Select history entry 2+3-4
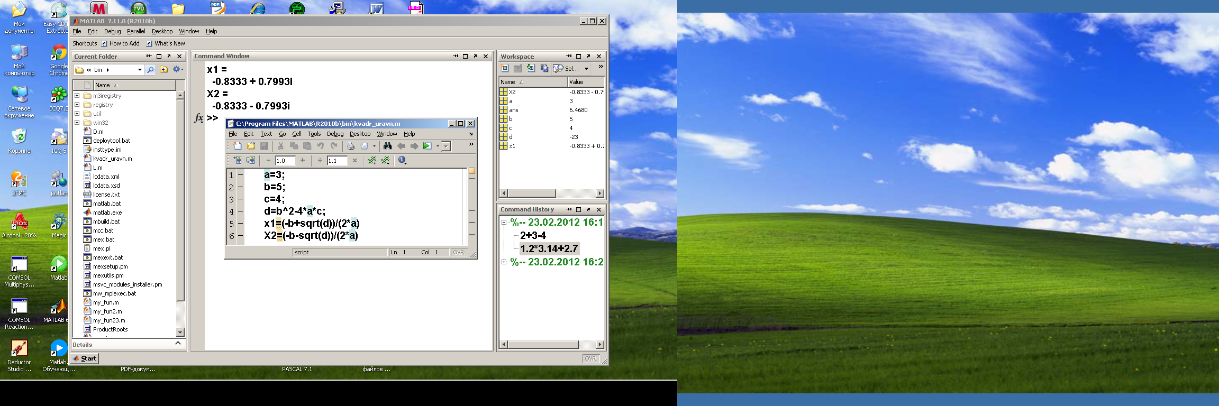This screenshot has width=1219, height=406. [533, 235]
